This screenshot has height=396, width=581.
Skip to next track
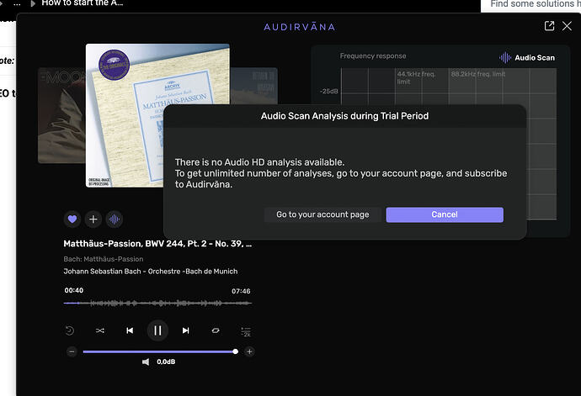pos(185,330)
